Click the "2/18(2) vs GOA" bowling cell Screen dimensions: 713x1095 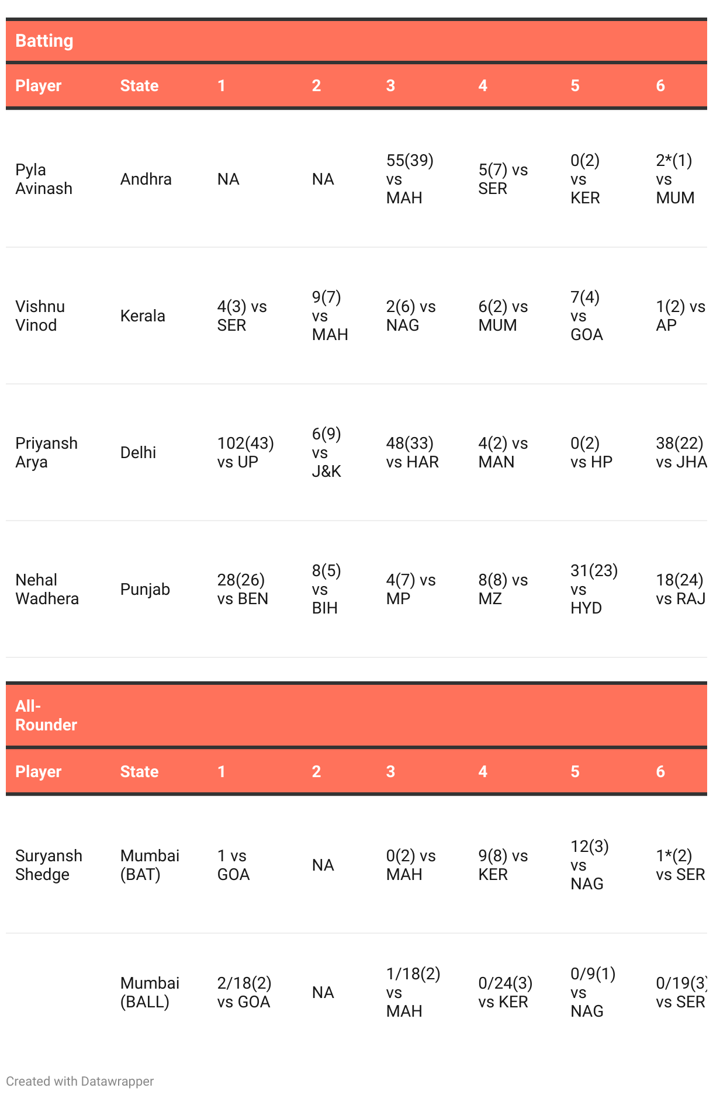pos(244,992)
